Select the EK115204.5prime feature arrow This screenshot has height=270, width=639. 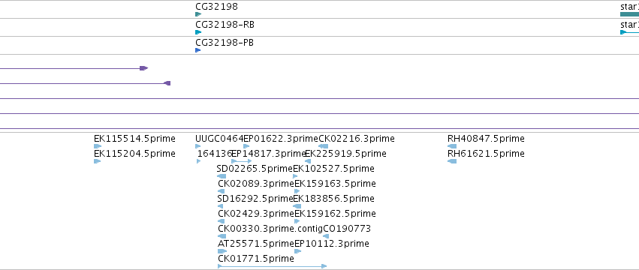[97, 161]
